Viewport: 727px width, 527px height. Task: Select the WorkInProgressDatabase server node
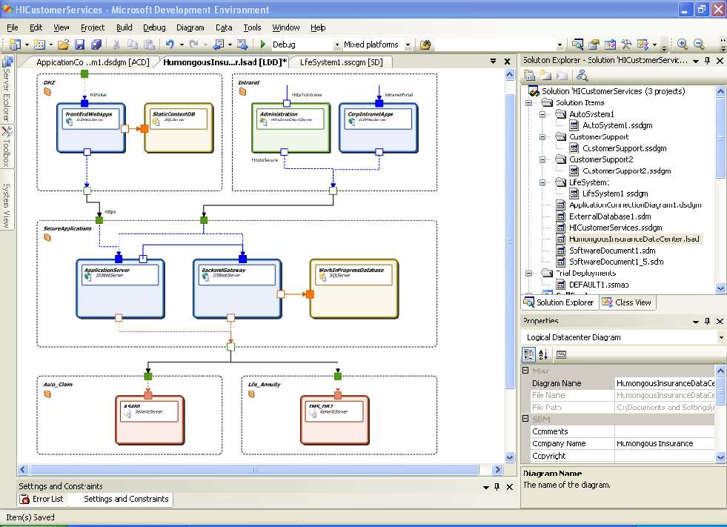[354, 288]
